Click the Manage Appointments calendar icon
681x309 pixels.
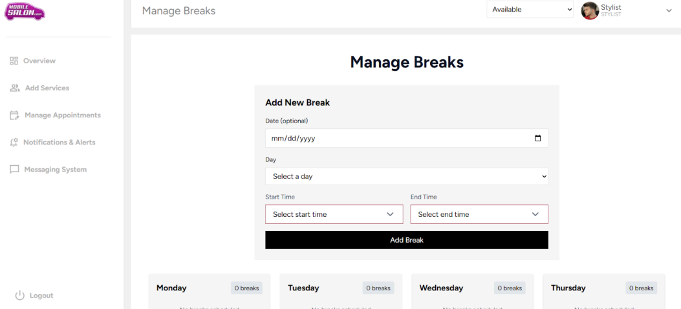(15, 115)
